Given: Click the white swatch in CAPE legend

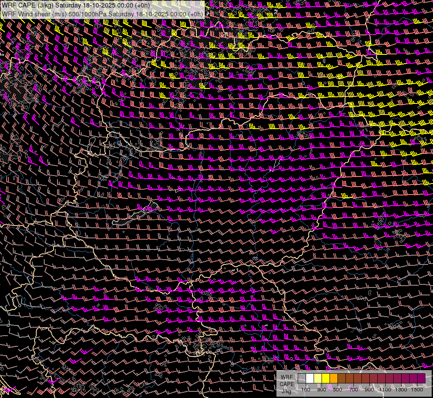Looking at the screenshot, I should tap(310, 378).
